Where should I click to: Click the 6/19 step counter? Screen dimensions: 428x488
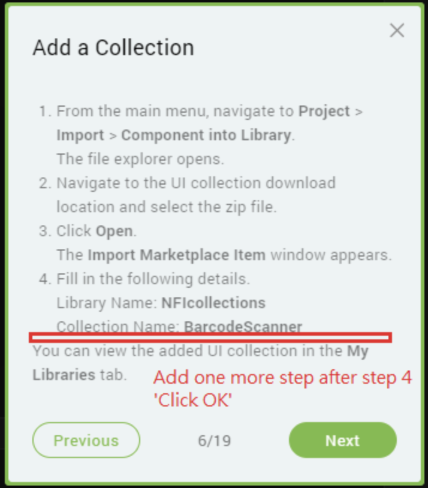point(215,441)
